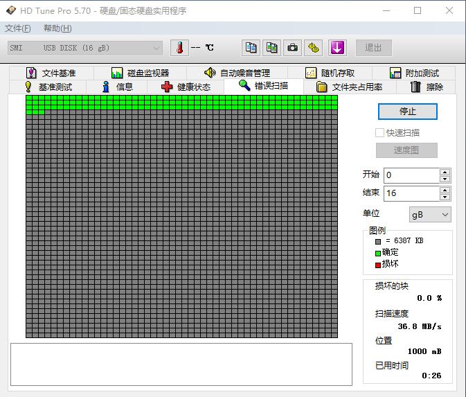This screenshot has height=397, width=466.
Task: Click the HD Tune Pro app icon in title bar
Action: click(x=10, y=10)
